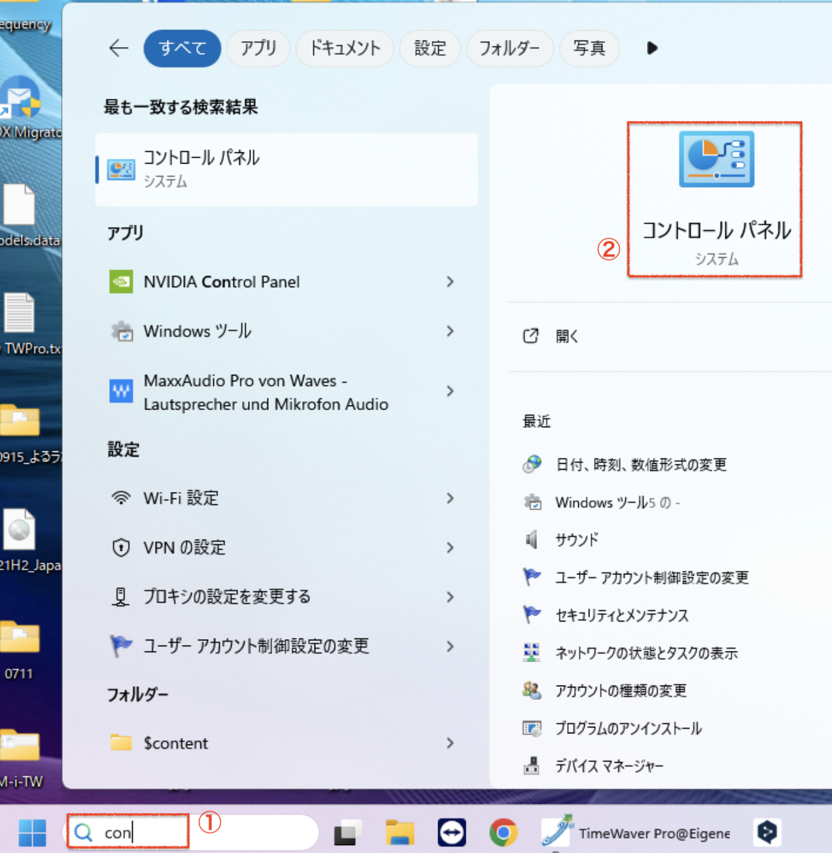
Task: Click the Windows ツール gear icon
Action: [122, 331]
